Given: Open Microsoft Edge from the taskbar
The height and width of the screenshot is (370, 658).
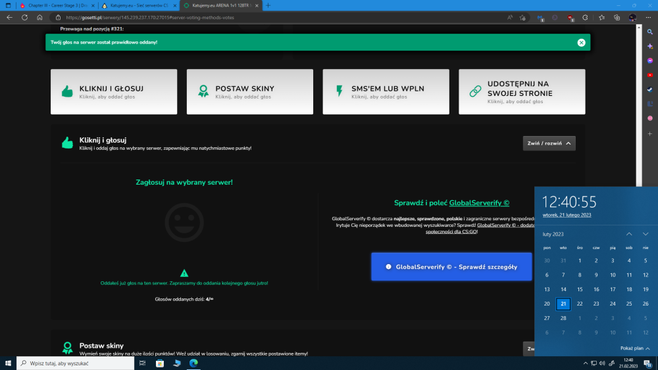Looking at the screenshot, I should click(x=193, y=363).
